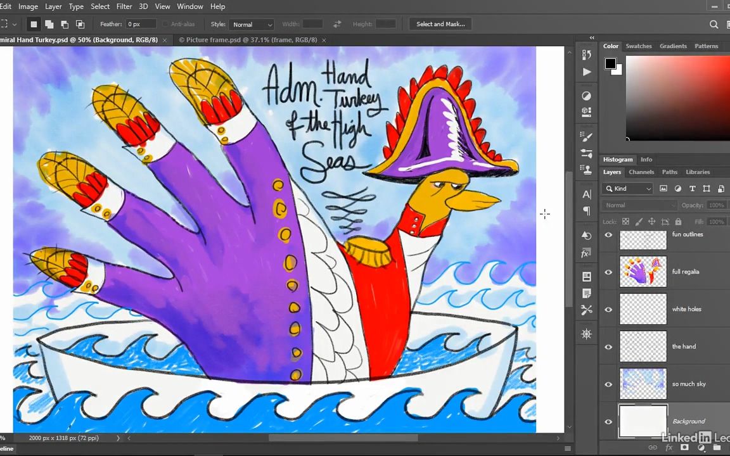Click the foreground color swatch
The width and height of the screenshot is (730, 456).
coord(610,63)
